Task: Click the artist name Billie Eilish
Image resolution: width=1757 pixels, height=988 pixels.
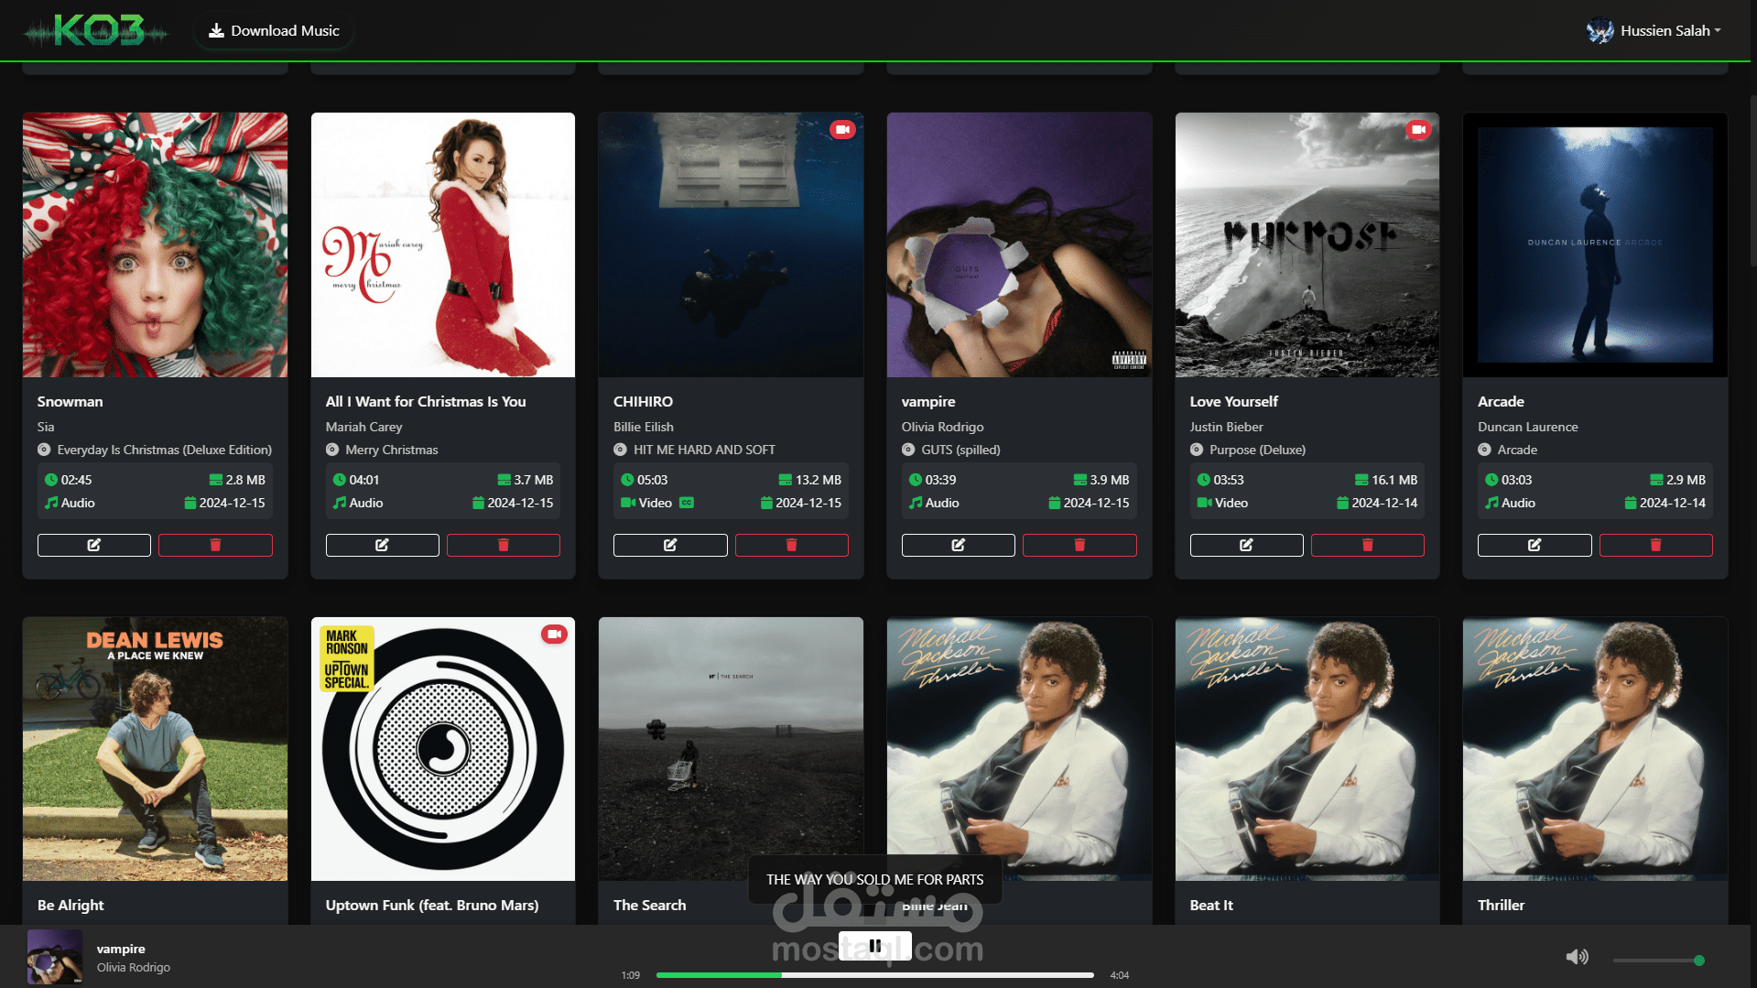Action: (644, 427)
